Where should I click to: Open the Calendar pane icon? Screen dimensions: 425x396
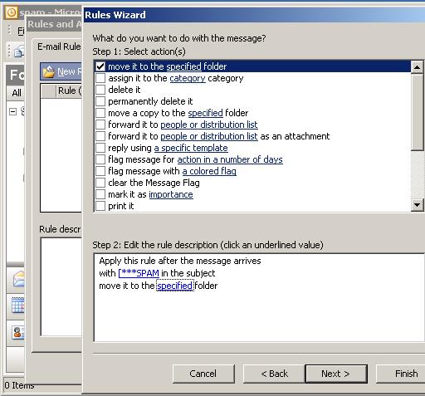18,305
